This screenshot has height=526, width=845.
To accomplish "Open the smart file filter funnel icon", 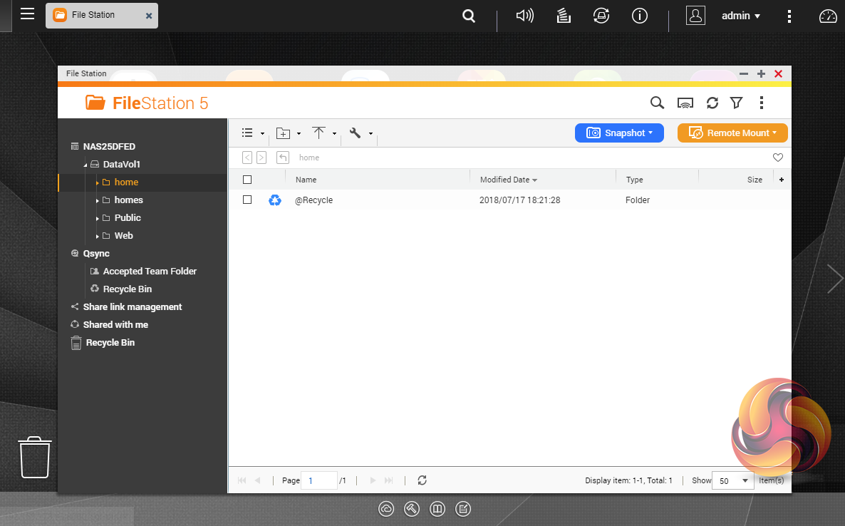I will pos(737,103).
